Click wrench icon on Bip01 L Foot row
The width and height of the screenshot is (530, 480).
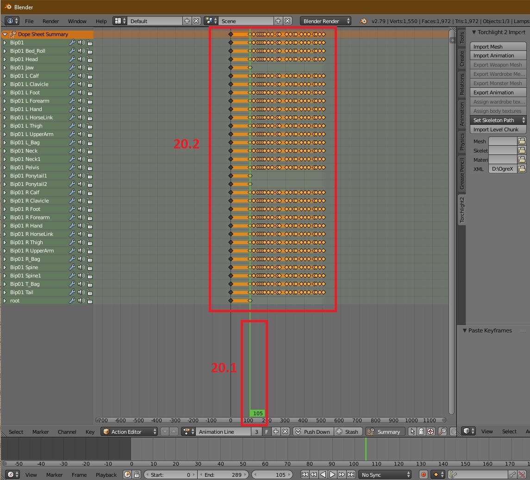coord(72,92)
